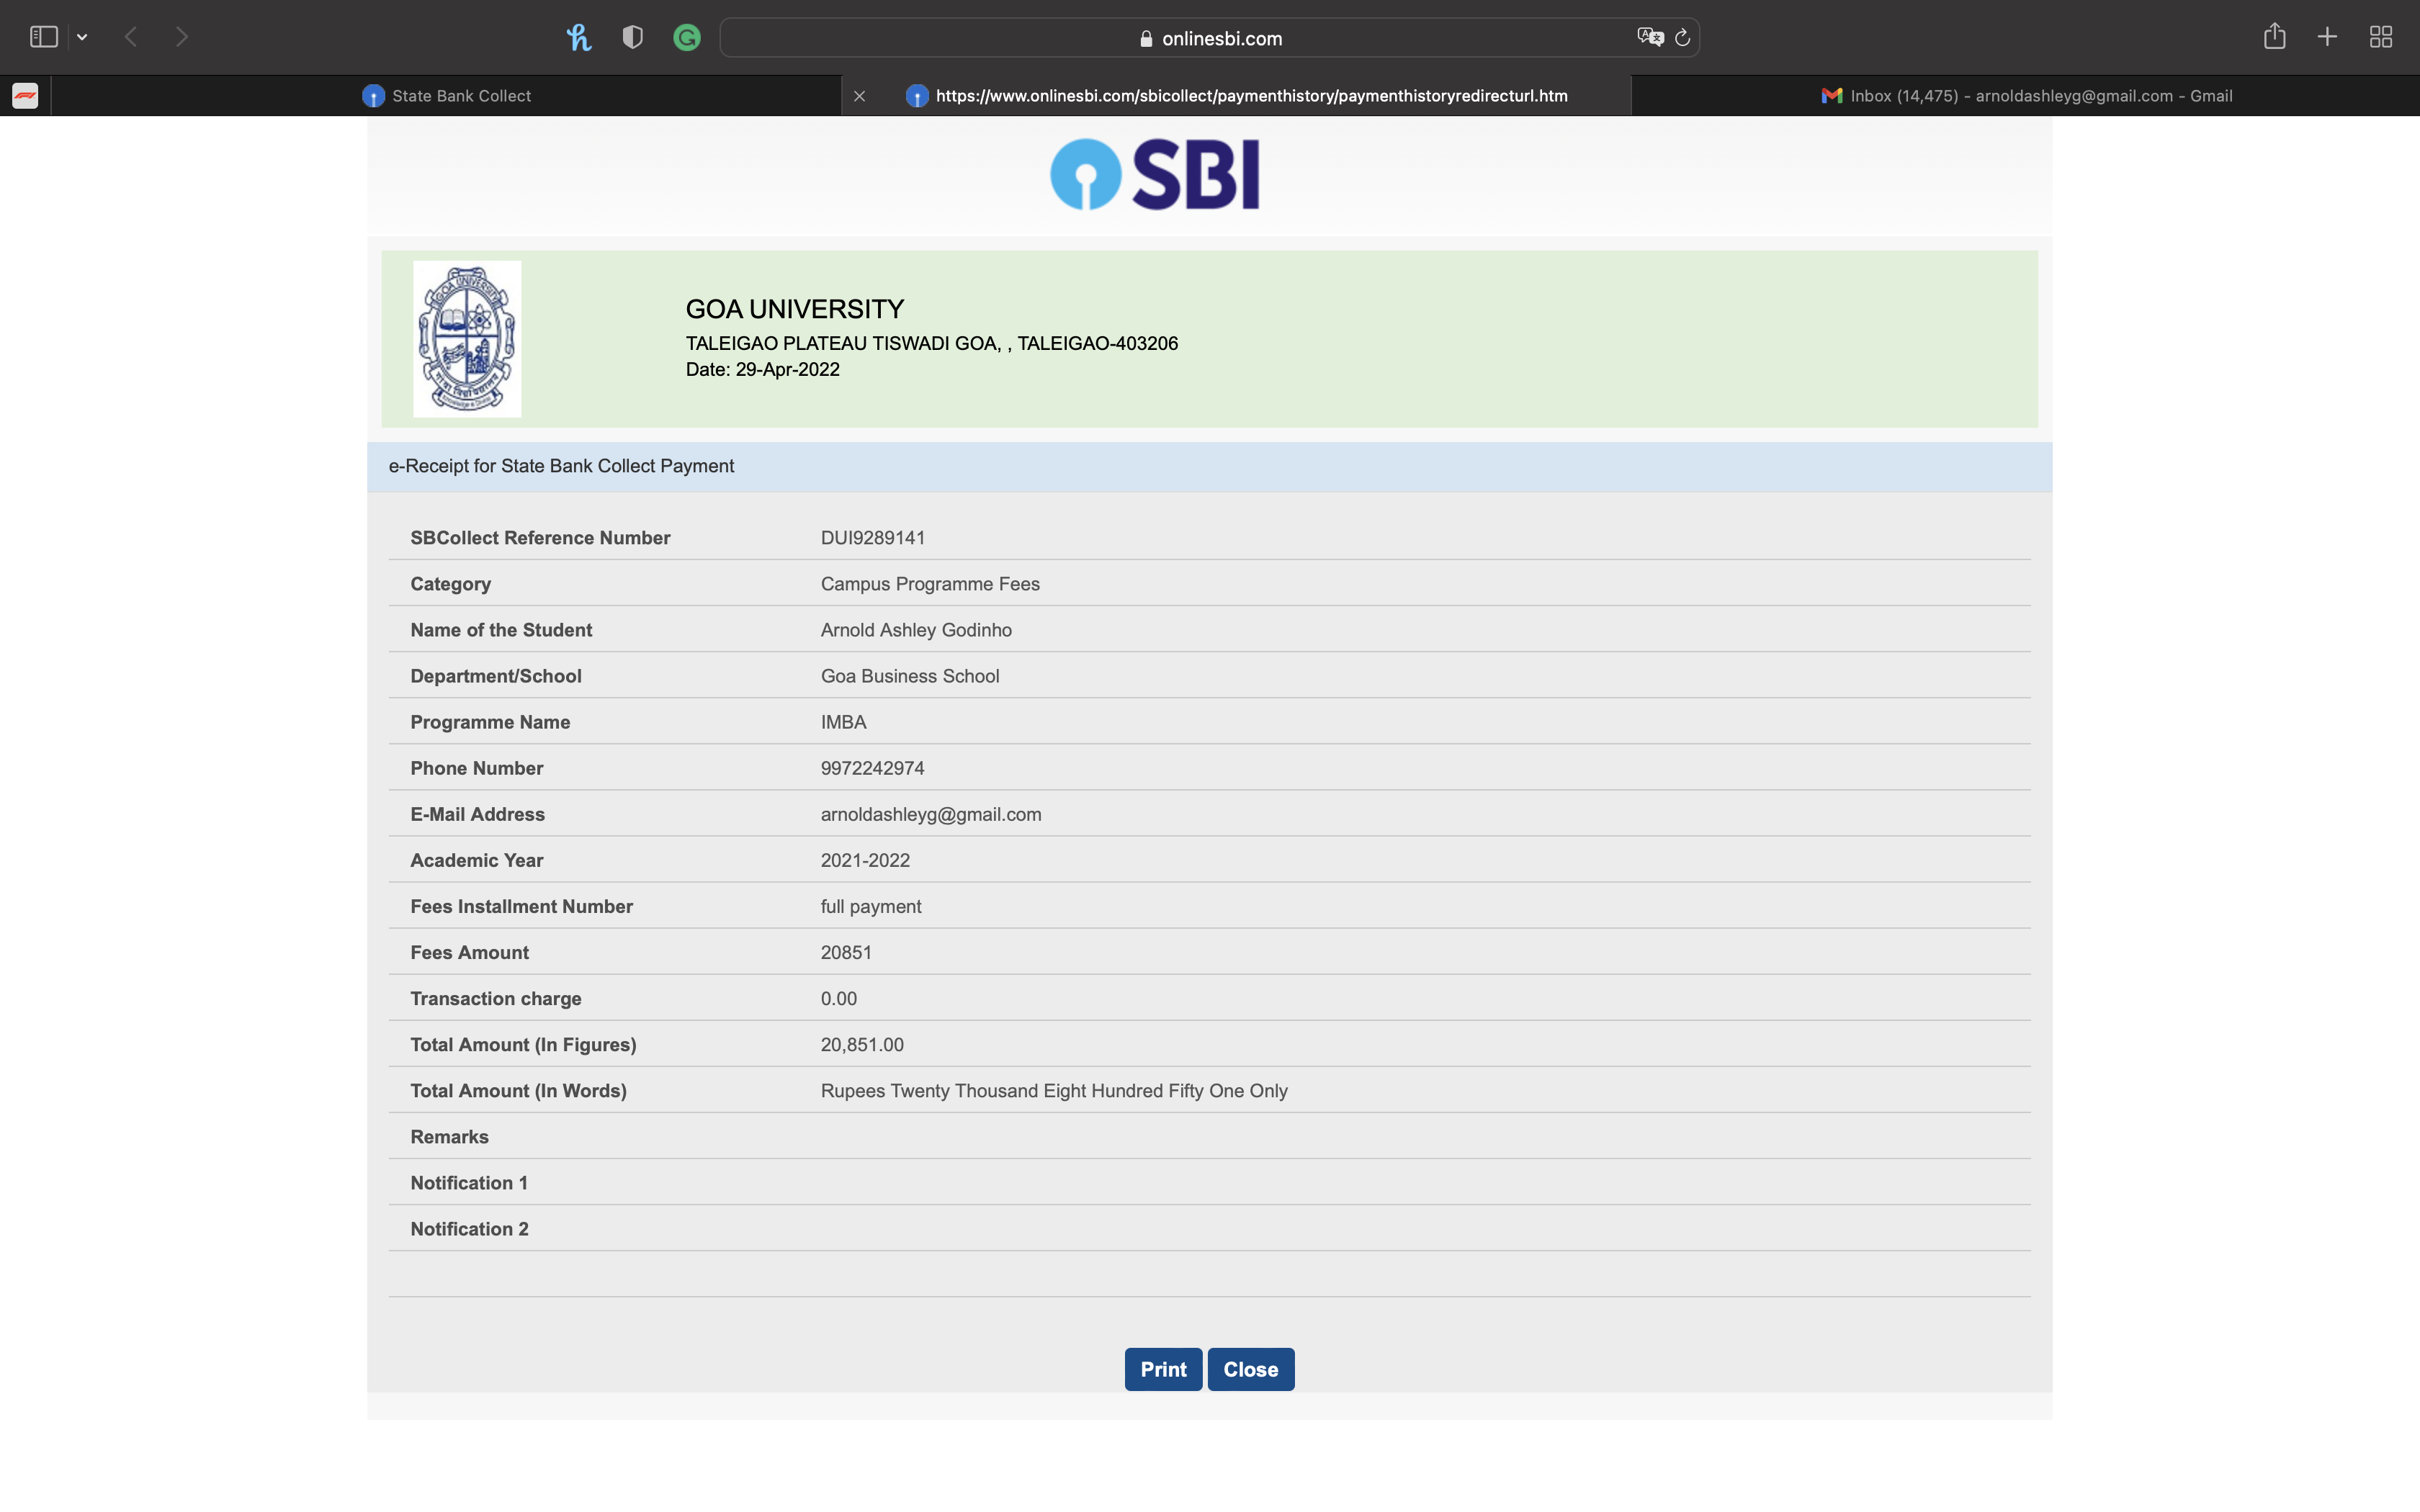Open the privacy shield report icon
The image size is (2420, 1512).
coord(632,38)
